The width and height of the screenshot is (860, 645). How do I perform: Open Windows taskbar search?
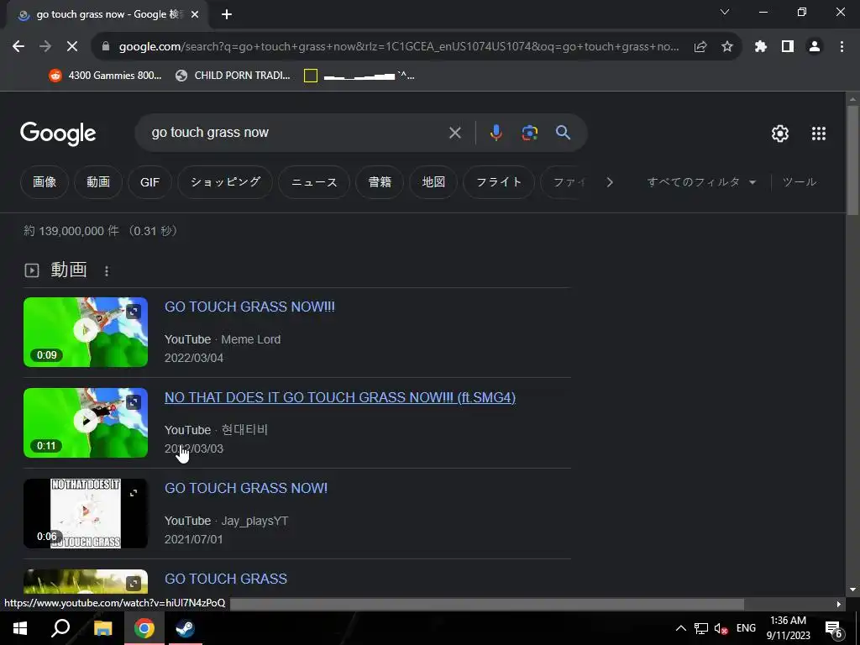(x=60, y=628)
